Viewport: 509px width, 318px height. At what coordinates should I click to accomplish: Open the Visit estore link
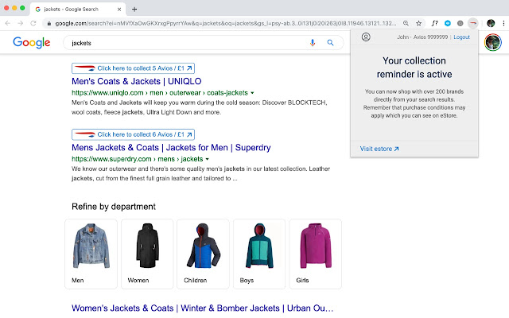[379, 149]
